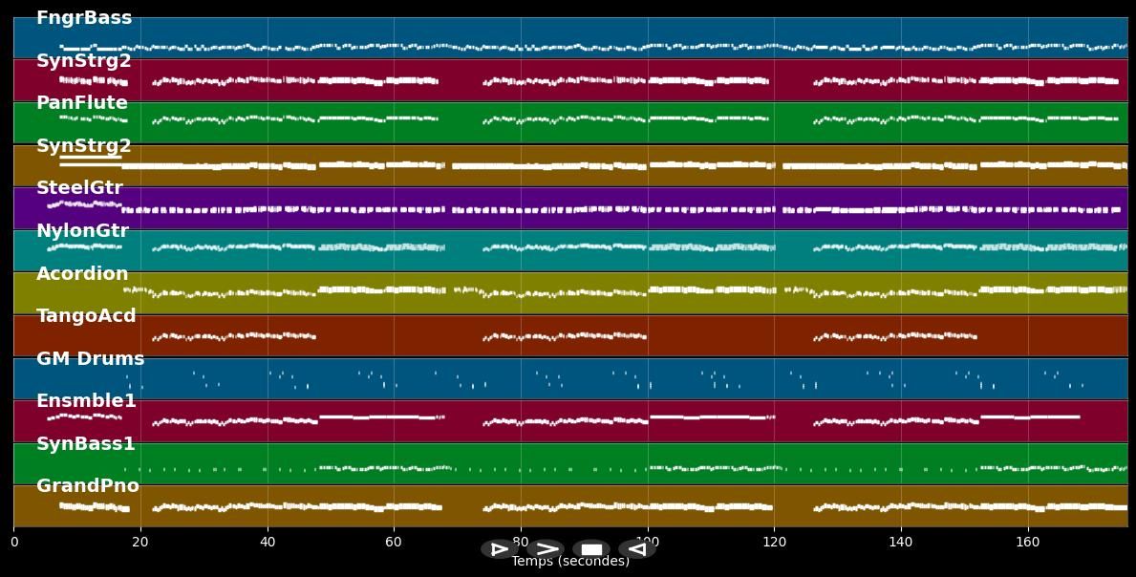Screen dimensions: 1136x577
Task: Select the Acordion track label
Action: (x=82, y=274)
